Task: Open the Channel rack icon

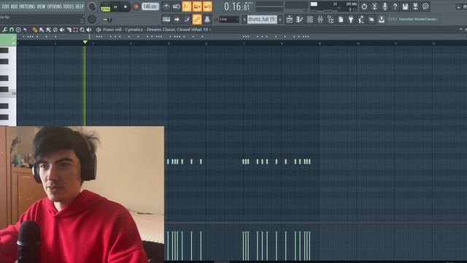Action: (x=309, y=20)
